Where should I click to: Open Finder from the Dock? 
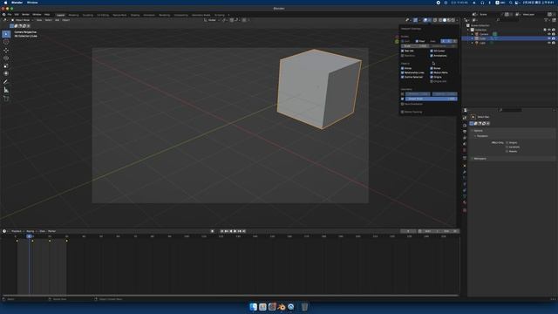254,307
